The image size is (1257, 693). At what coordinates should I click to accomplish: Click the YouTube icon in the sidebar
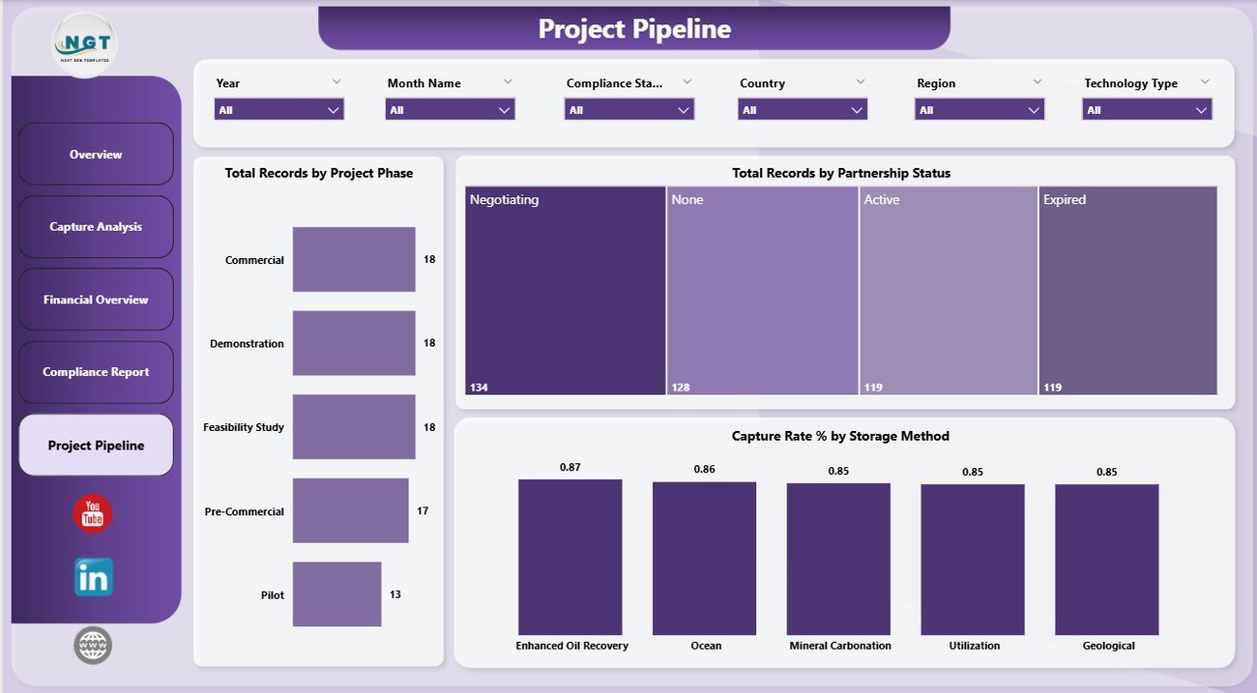click(91, 512)
